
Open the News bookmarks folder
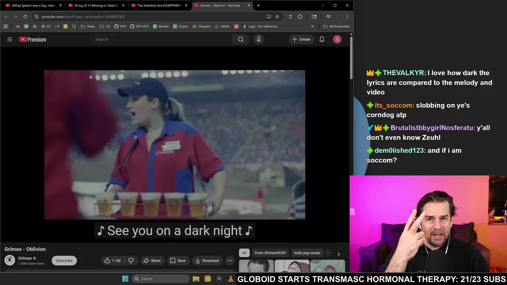(x=88, y=27)
